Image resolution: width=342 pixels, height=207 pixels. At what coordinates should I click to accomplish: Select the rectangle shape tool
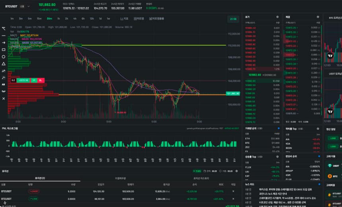click(4, 50)
